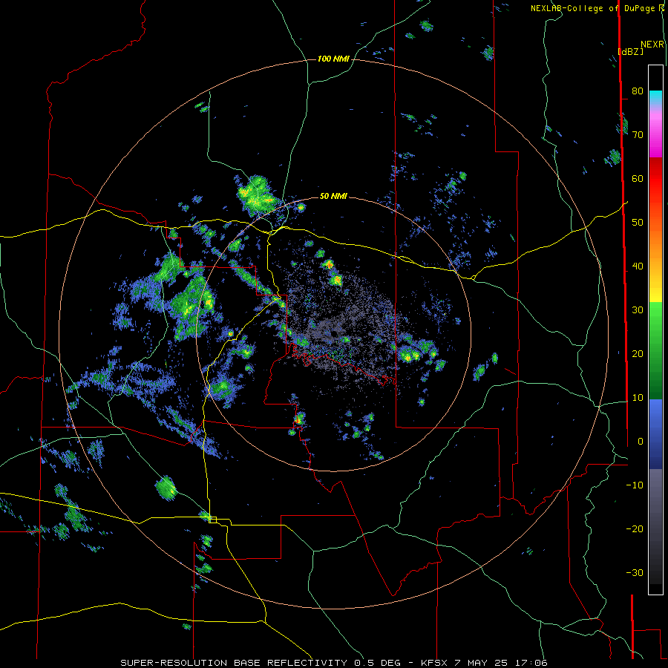Viewport: 668px width, 668px height.
Task: Click the "30" value on the dBZ scale
Action: point(638,310)
